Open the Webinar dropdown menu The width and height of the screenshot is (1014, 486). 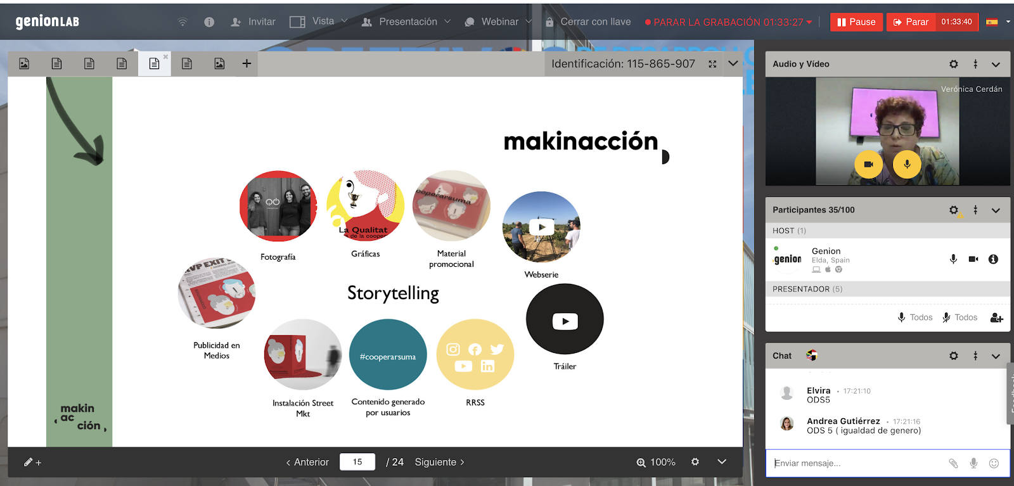(498, 22)
